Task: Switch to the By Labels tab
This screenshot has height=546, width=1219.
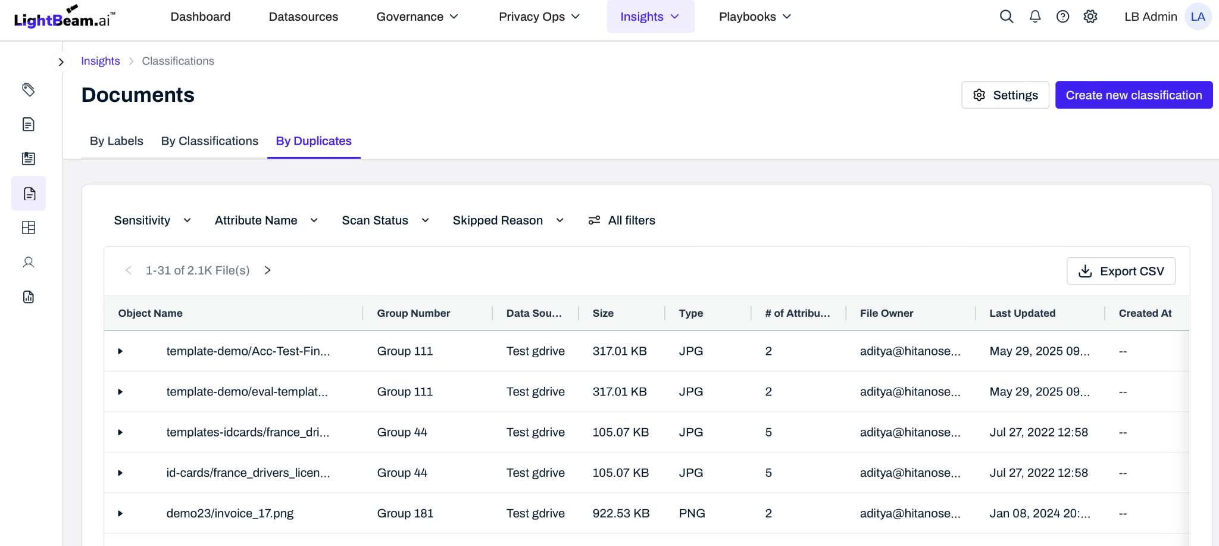Action: (117, 141)
